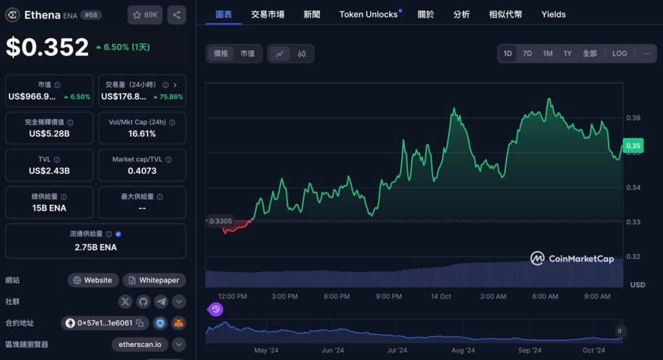Open the Whitepaper link

click(154, 280)
